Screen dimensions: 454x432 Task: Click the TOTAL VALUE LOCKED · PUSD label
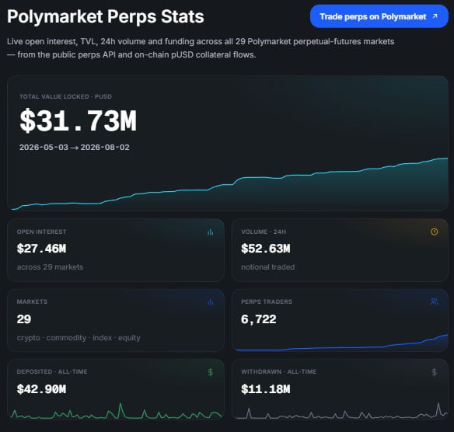pos(65,96)
